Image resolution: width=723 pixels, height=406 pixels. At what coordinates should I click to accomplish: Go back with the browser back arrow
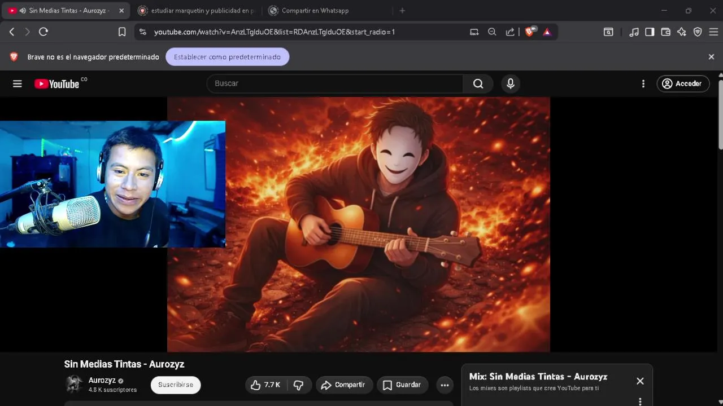[x=12, y=32]
